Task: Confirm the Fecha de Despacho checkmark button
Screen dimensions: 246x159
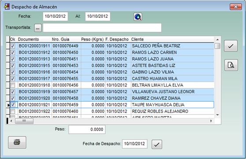Action: tap(157, 144)
